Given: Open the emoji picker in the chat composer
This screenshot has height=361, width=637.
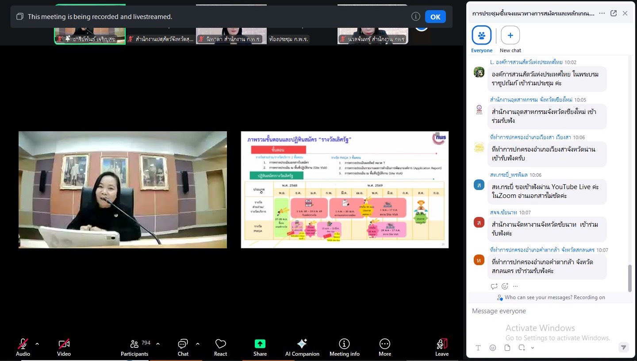Looking at the screenshot, I should [x=493, y=348].
